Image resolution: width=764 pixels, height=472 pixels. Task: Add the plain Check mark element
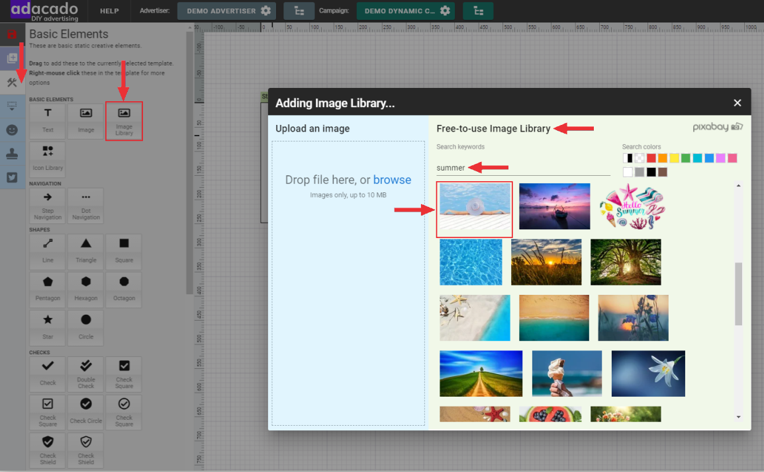coord(47,374)
